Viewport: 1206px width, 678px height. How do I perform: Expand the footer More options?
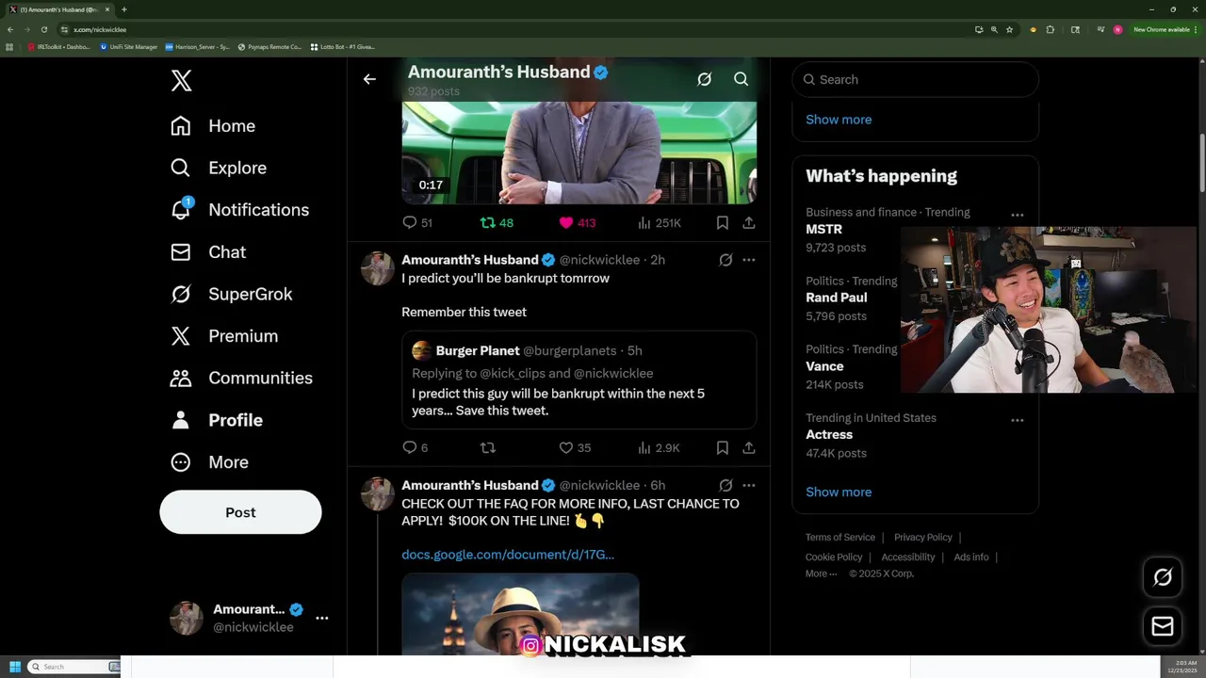click(821, 573)
